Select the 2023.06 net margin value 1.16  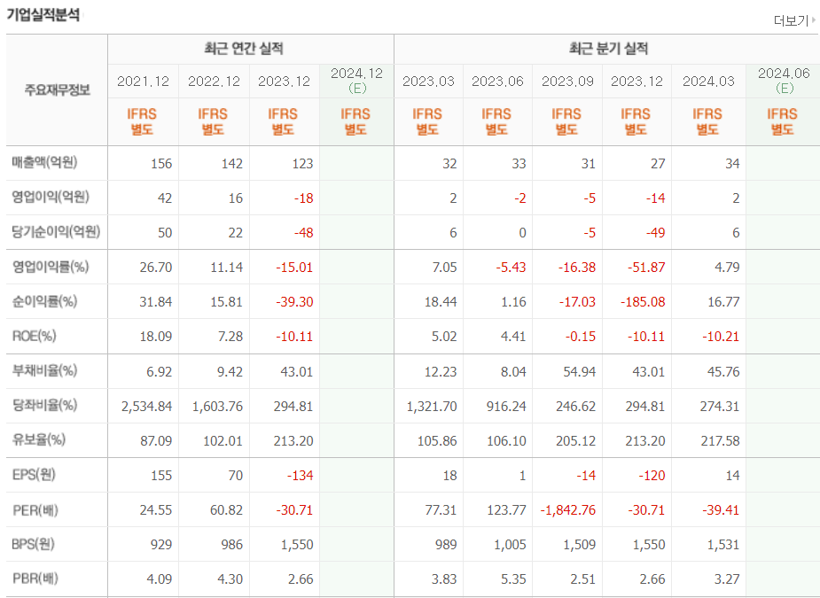(513, 301)
